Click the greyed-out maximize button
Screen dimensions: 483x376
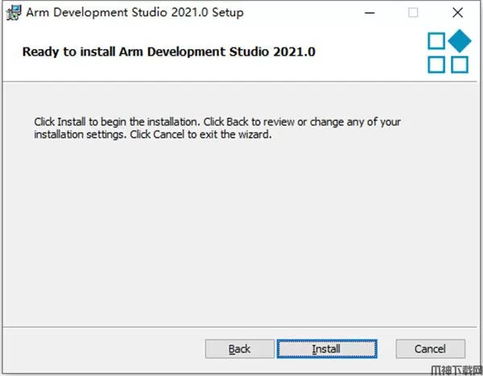[413, 13]
